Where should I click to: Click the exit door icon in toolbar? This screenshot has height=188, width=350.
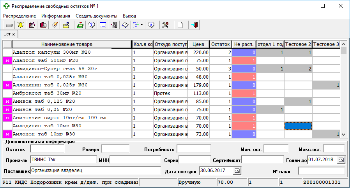pos(194,25)
